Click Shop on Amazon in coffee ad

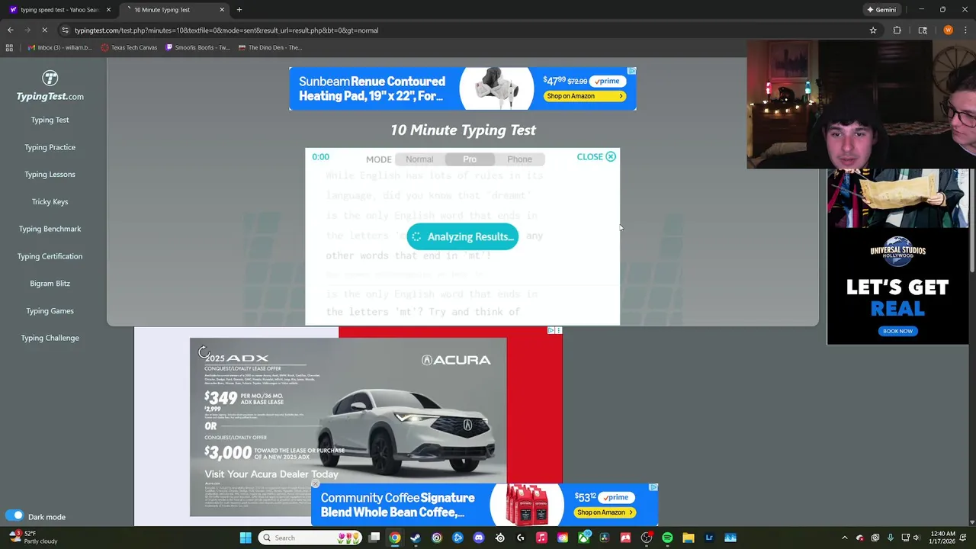605,512
